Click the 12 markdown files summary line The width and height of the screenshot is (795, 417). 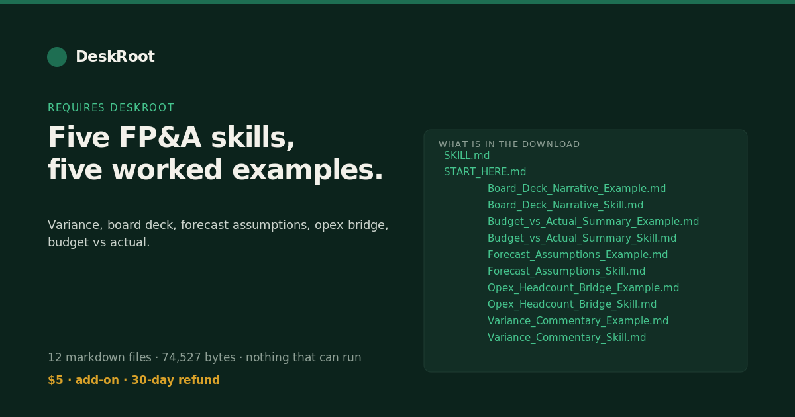click(205, 357)
